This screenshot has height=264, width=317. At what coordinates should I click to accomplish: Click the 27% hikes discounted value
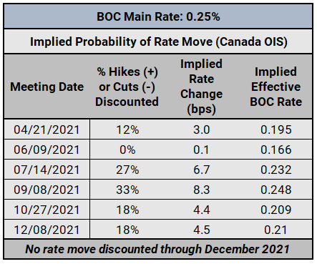point(127,170)
